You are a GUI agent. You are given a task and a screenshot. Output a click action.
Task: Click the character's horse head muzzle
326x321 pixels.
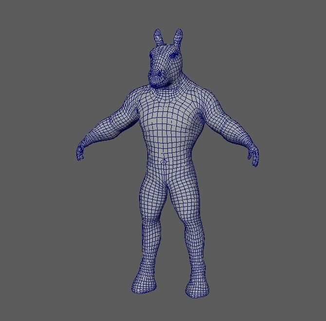pos(157,78)
